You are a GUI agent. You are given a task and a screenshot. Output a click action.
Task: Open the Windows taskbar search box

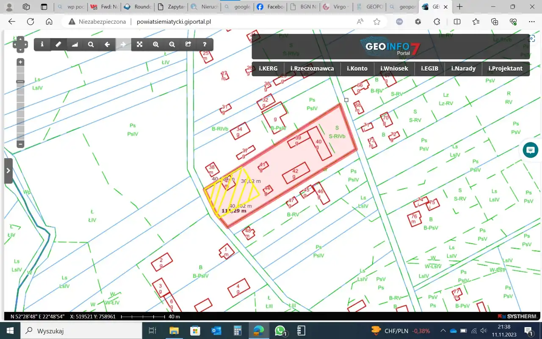(x=80, y=331)
